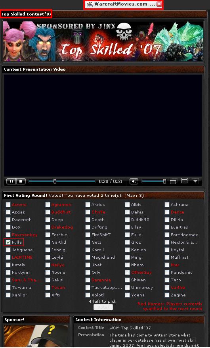Screen dimensions: 210x348
Task: Select the Serennia checkbox
Action: 88,280
